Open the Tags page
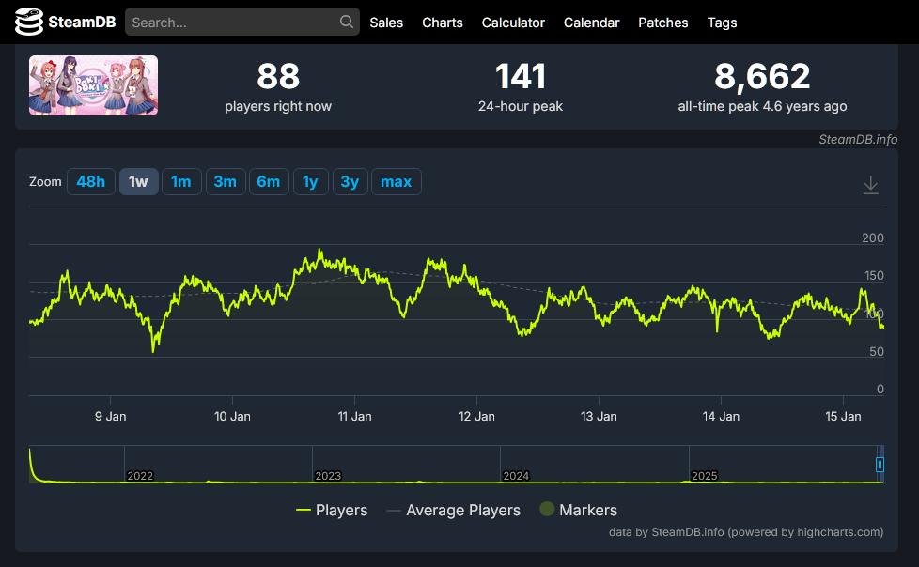This screenshot has height=567, width=919. 722,23
